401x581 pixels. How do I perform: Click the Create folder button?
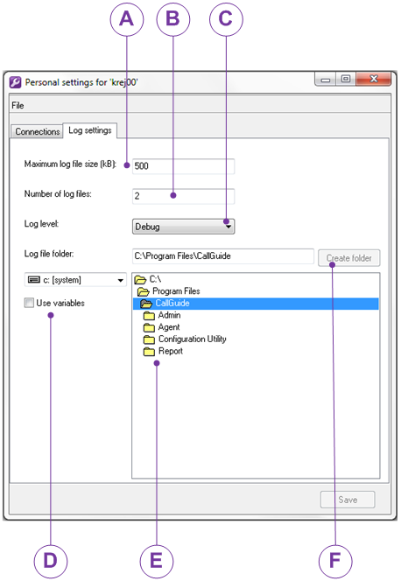(x=349, y=258)
